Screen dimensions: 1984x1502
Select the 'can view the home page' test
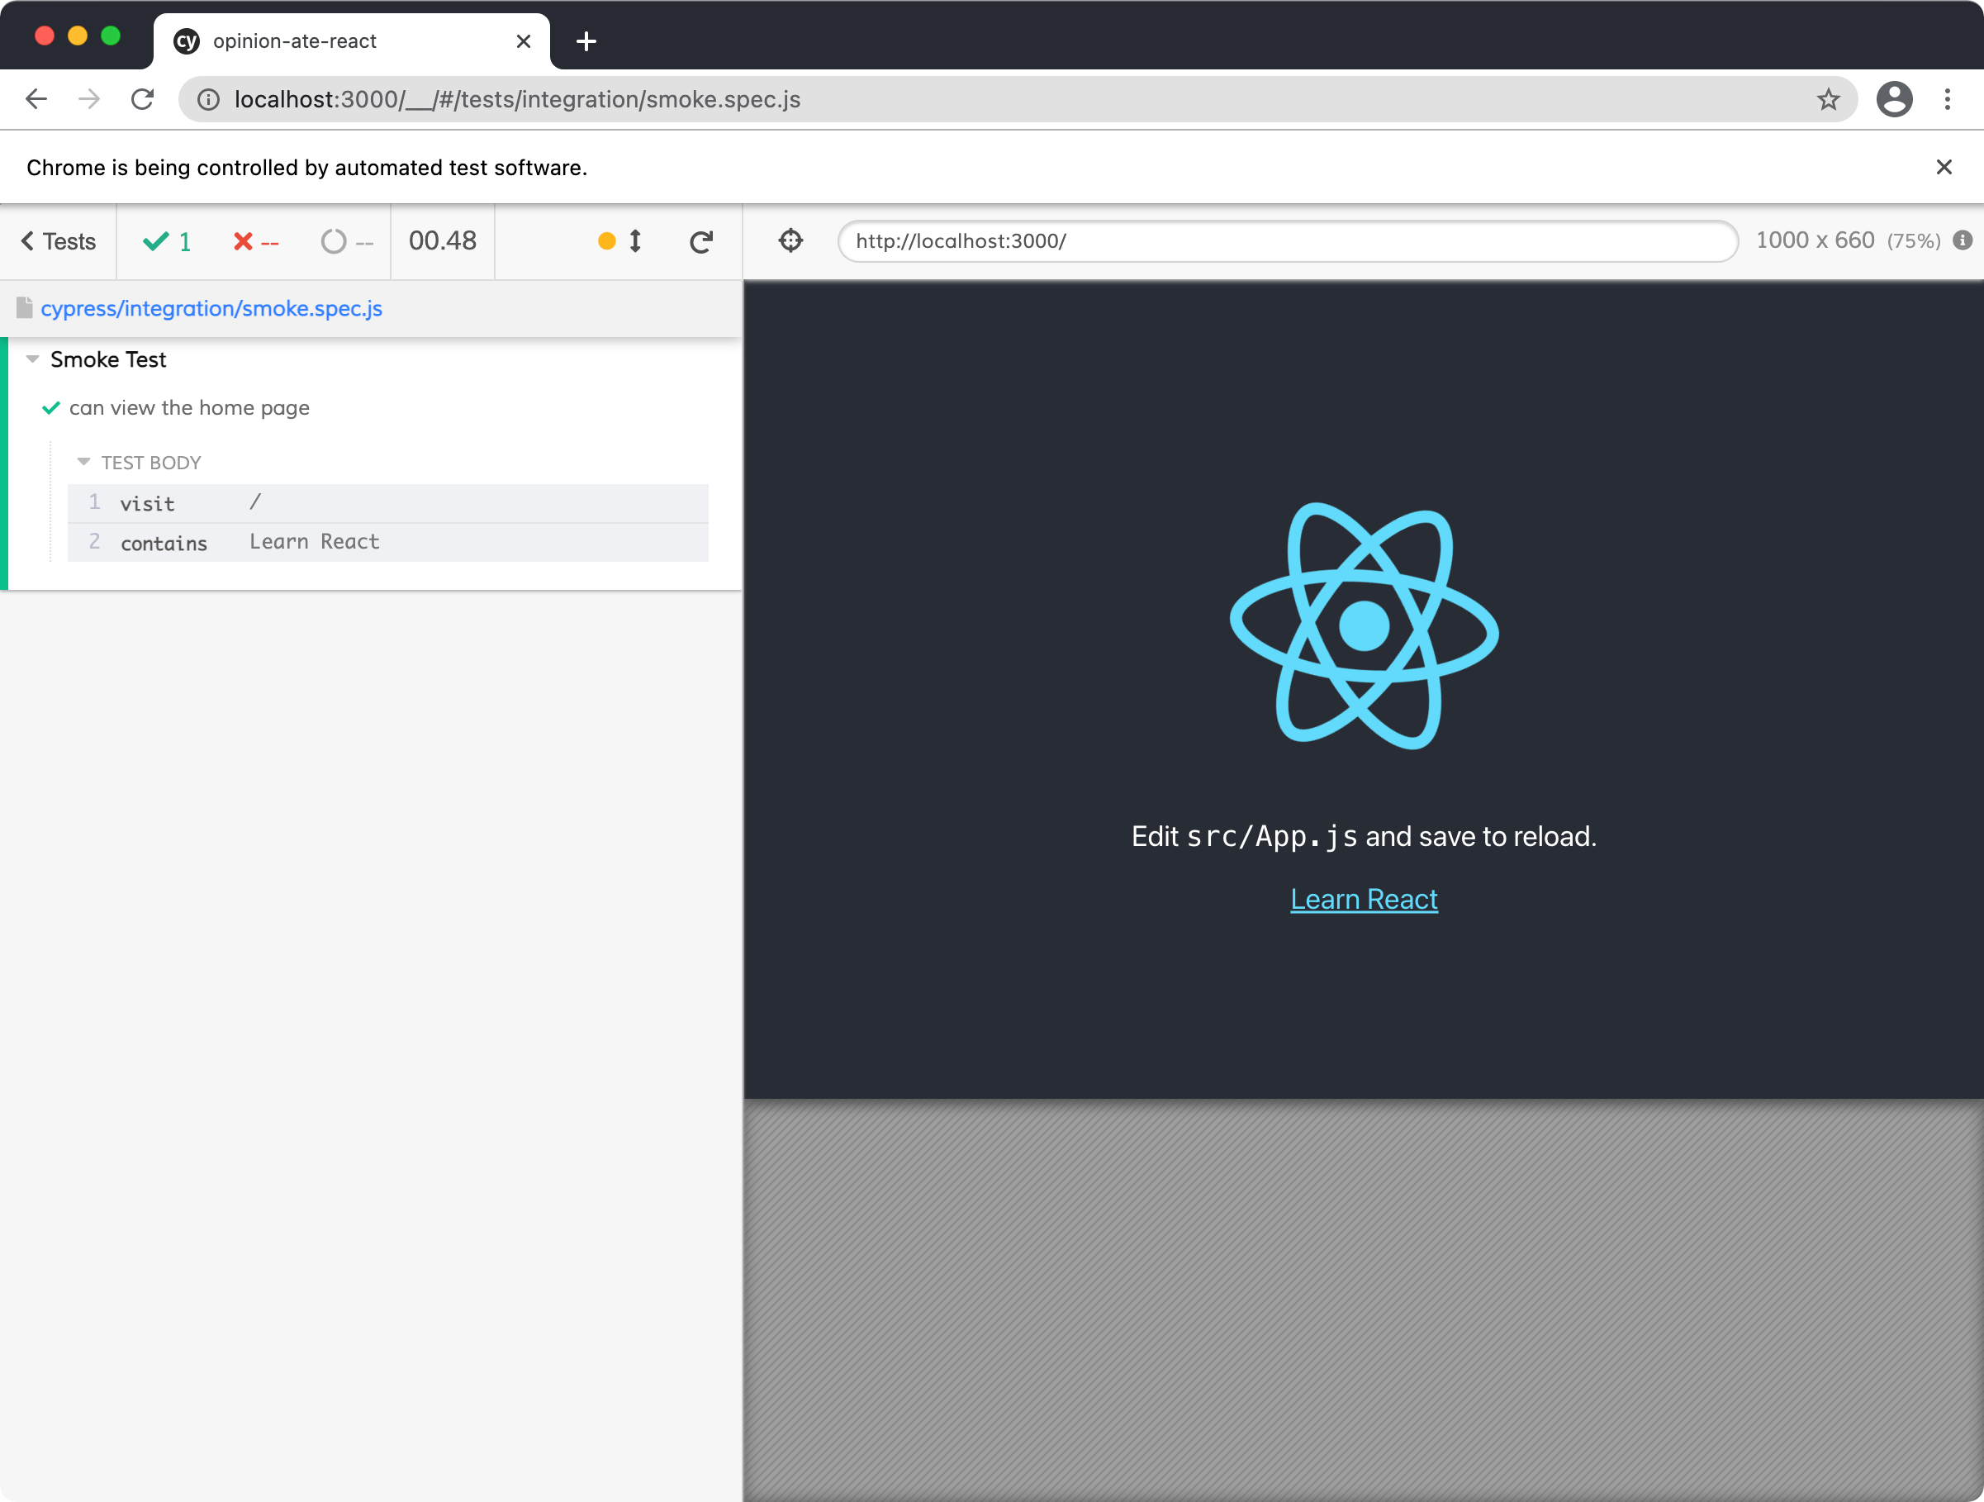188,408
